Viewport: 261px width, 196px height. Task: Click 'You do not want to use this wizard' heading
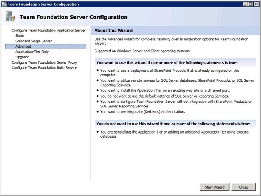(173, 124)
